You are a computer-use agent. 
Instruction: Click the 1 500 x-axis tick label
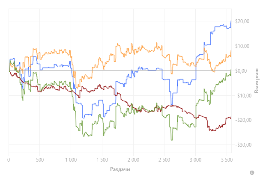click(x=102, y=160)
